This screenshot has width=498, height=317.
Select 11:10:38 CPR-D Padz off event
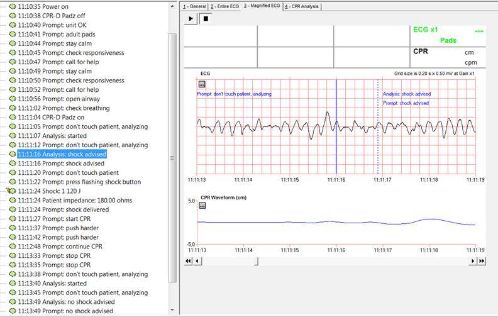pyautogui.click(x=52, y=16)
